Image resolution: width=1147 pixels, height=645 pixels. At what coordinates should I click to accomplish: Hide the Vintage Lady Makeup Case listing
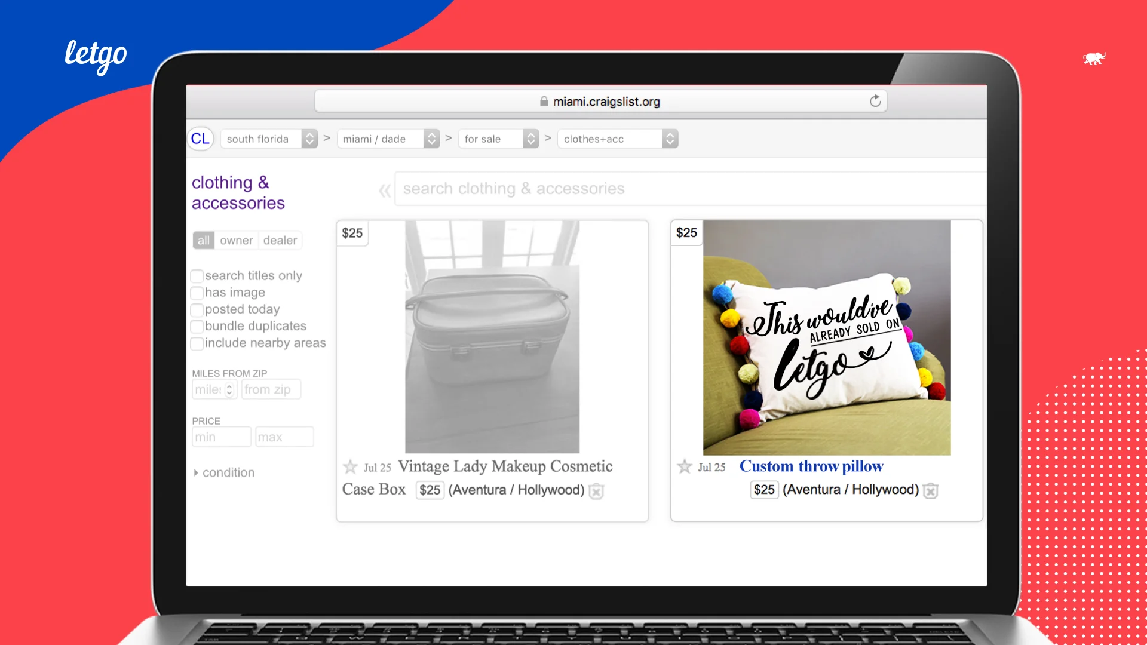[x=596, y=491]
